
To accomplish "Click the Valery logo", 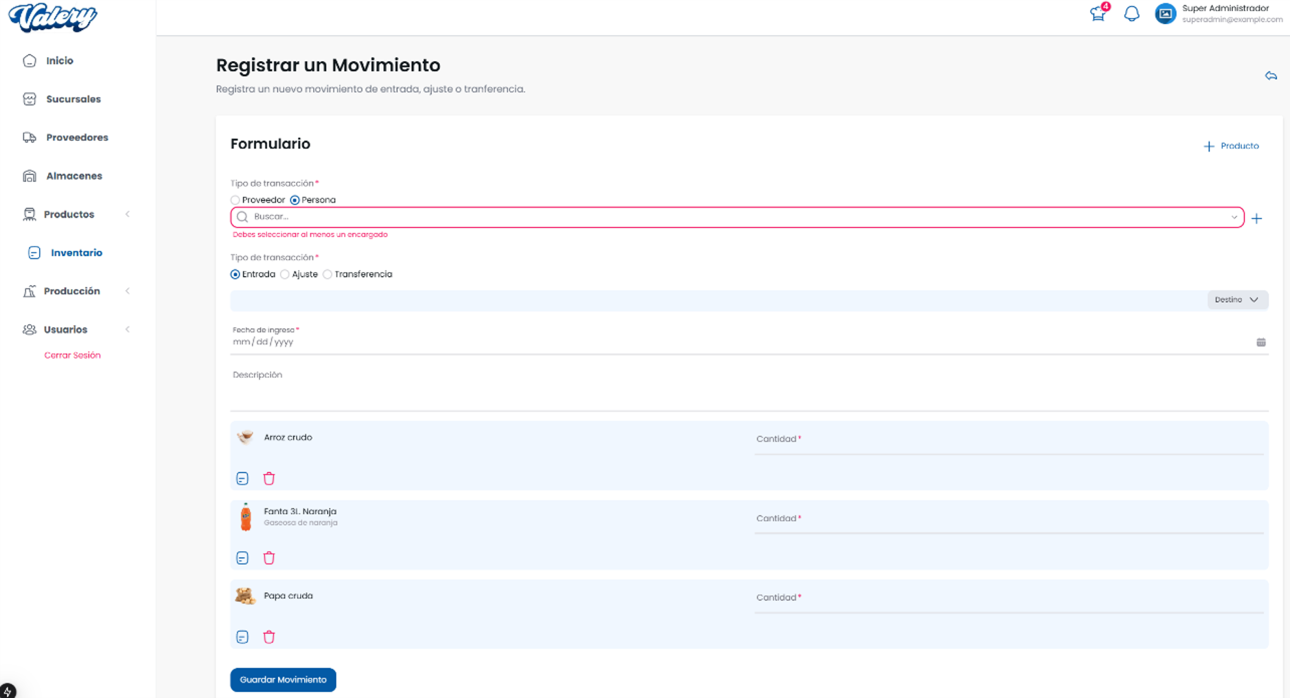I will pos(53,17).
